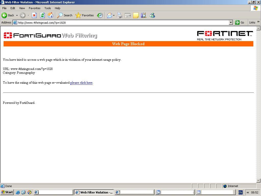Open the Favorites menu
The height and width of the screenshot is (196, 261).
click(x=34, y=8)
